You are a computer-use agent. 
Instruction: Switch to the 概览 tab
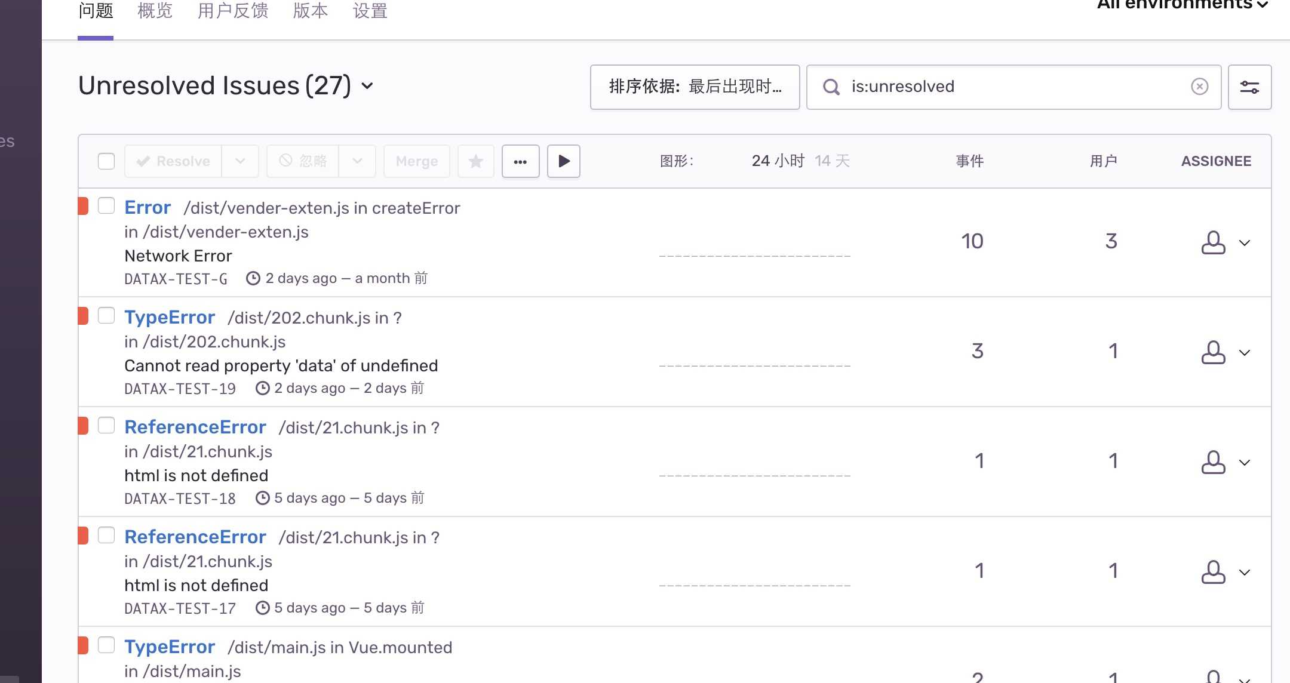[155, 11]
